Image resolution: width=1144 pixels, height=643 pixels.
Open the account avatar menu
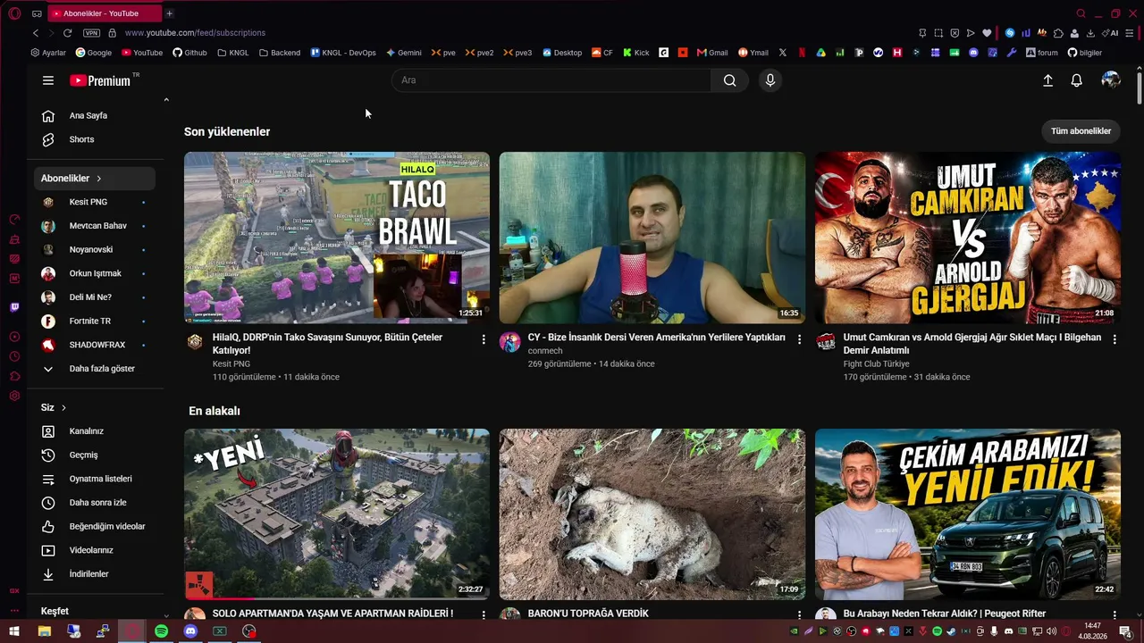pyautogui.click(x=1111, y=80)
